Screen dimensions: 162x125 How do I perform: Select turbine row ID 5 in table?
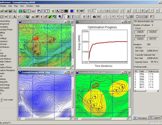(x=146, y=85)
